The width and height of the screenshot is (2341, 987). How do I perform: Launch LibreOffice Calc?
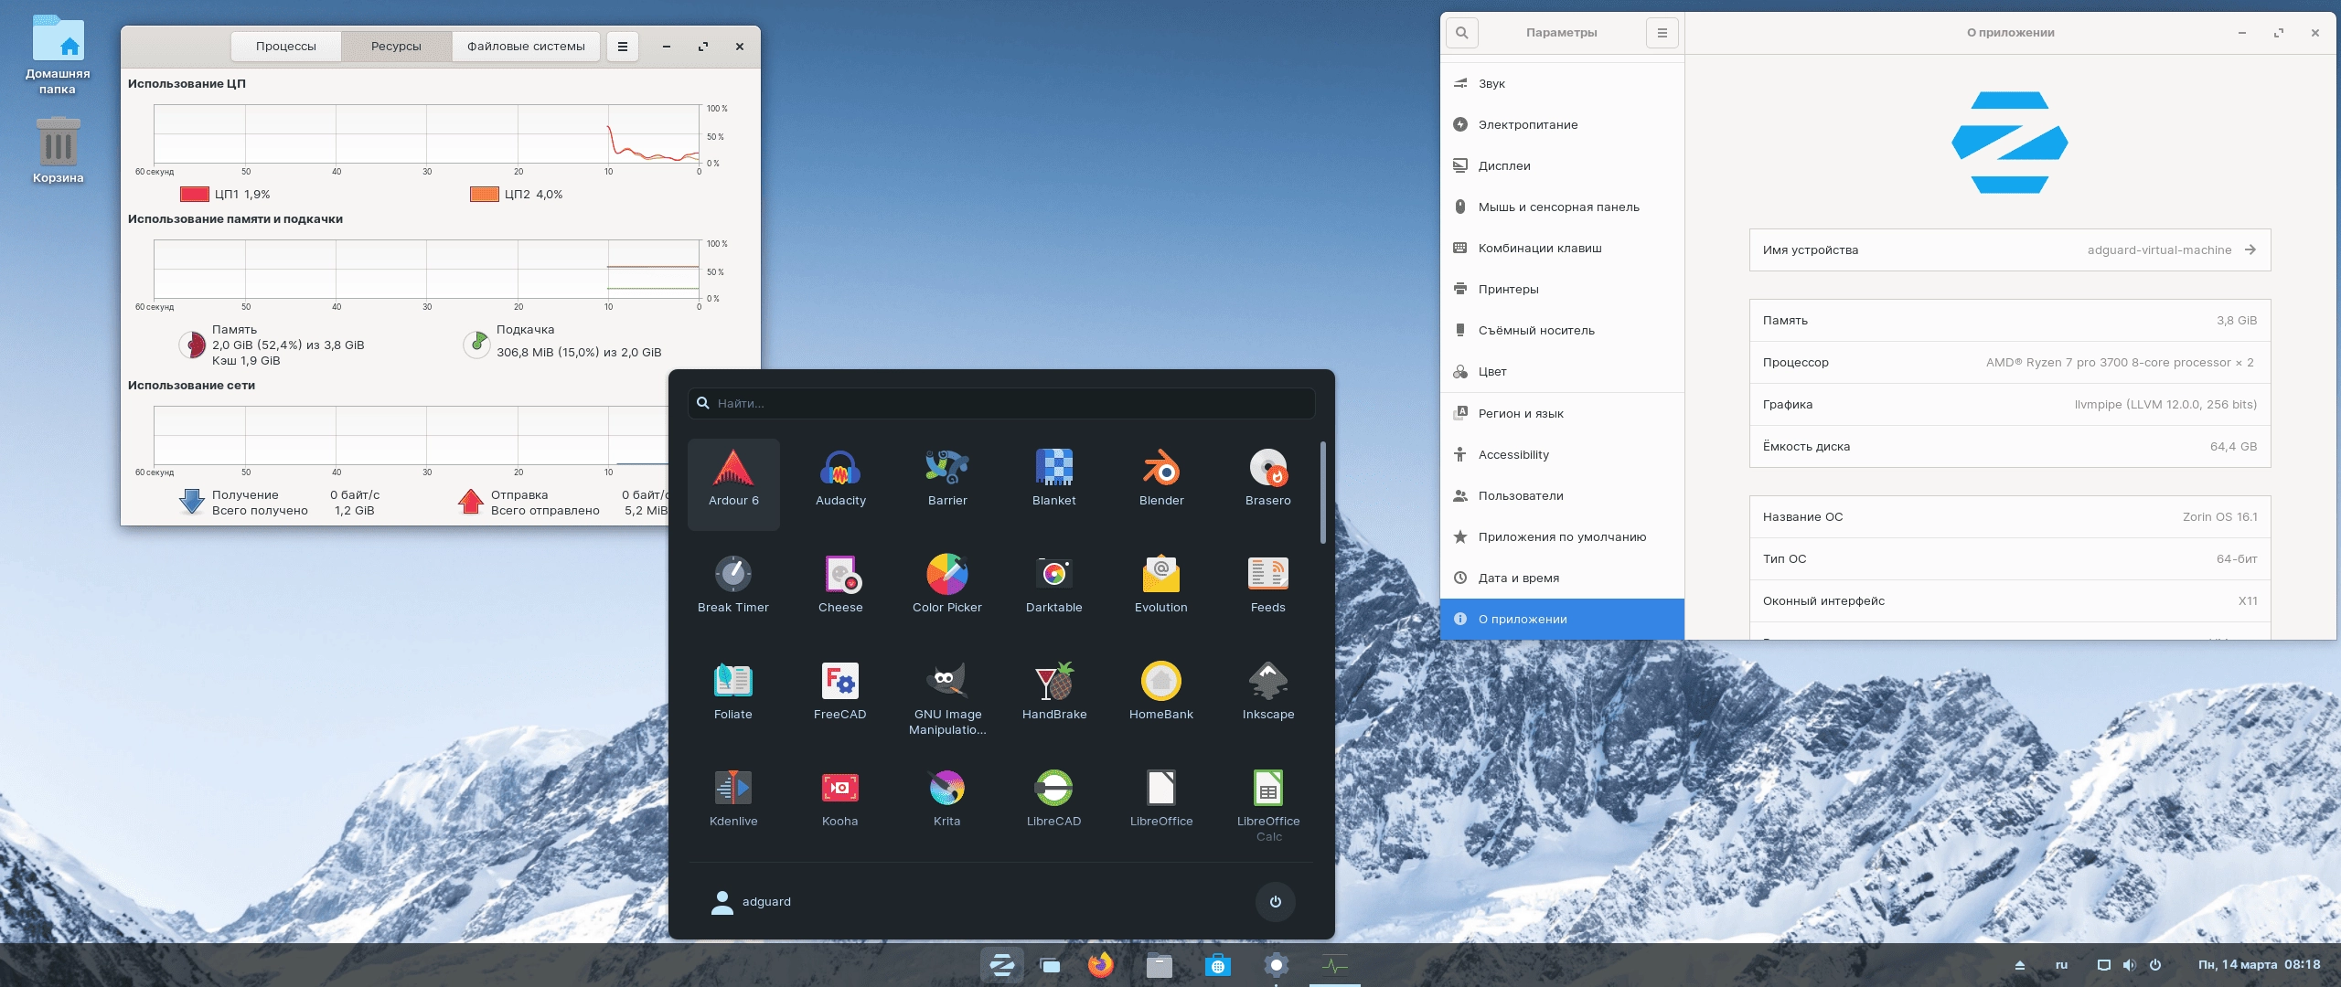[1268, 804]
